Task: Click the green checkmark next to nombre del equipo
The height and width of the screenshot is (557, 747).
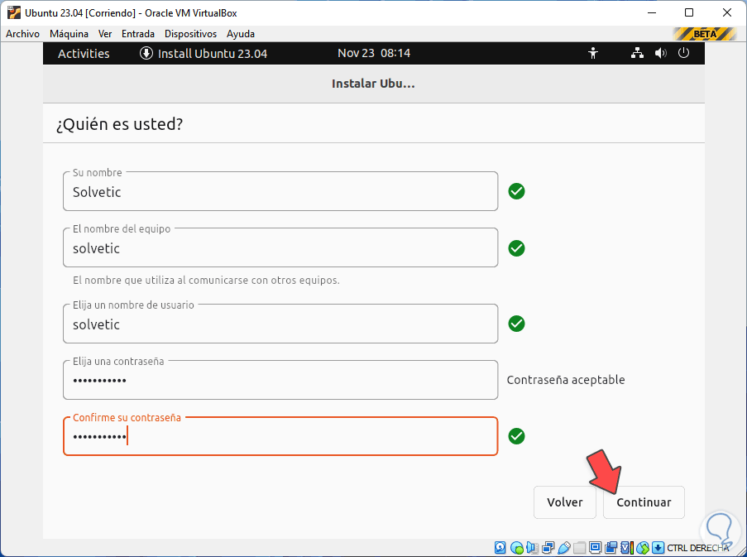Action: tap(516, 247)
